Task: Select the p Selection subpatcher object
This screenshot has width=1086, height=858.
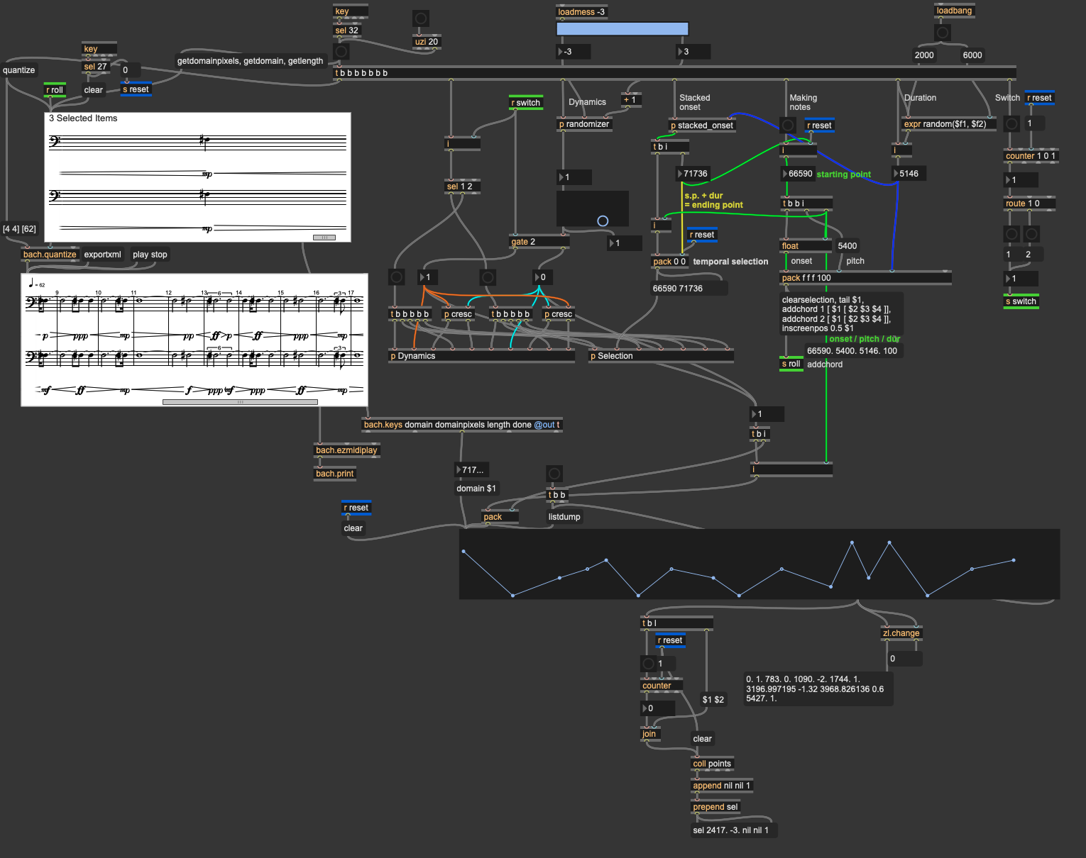Action: [662, 356]
